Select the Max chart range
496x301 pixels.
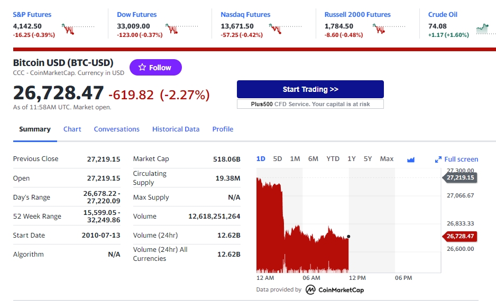(387, 159)
